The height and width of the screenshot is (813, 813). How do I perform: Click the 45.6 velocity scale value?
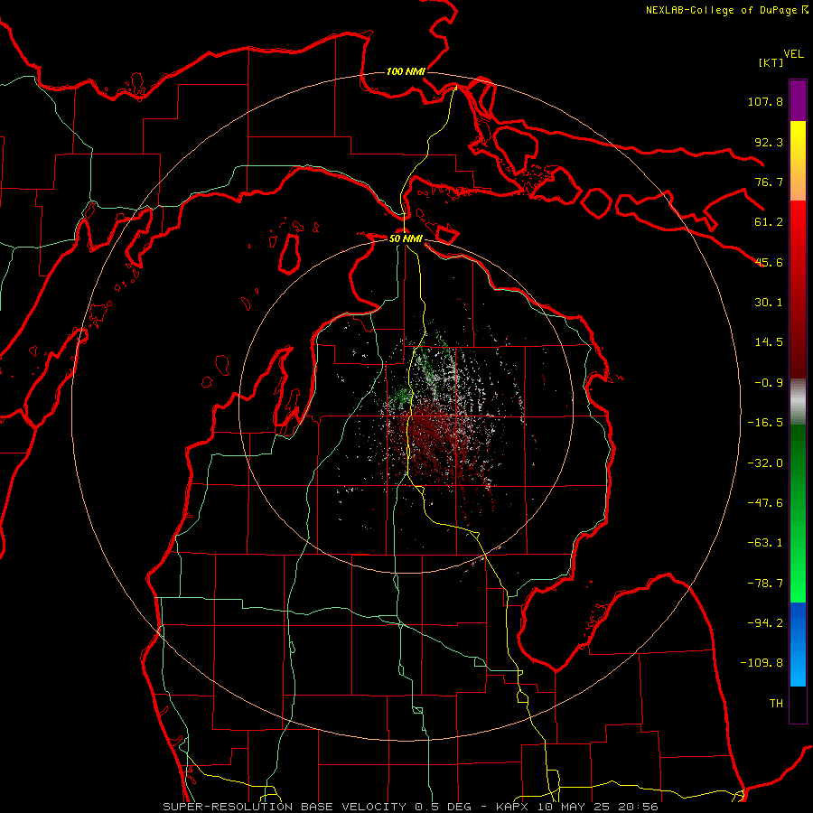[x=769, y=262]
